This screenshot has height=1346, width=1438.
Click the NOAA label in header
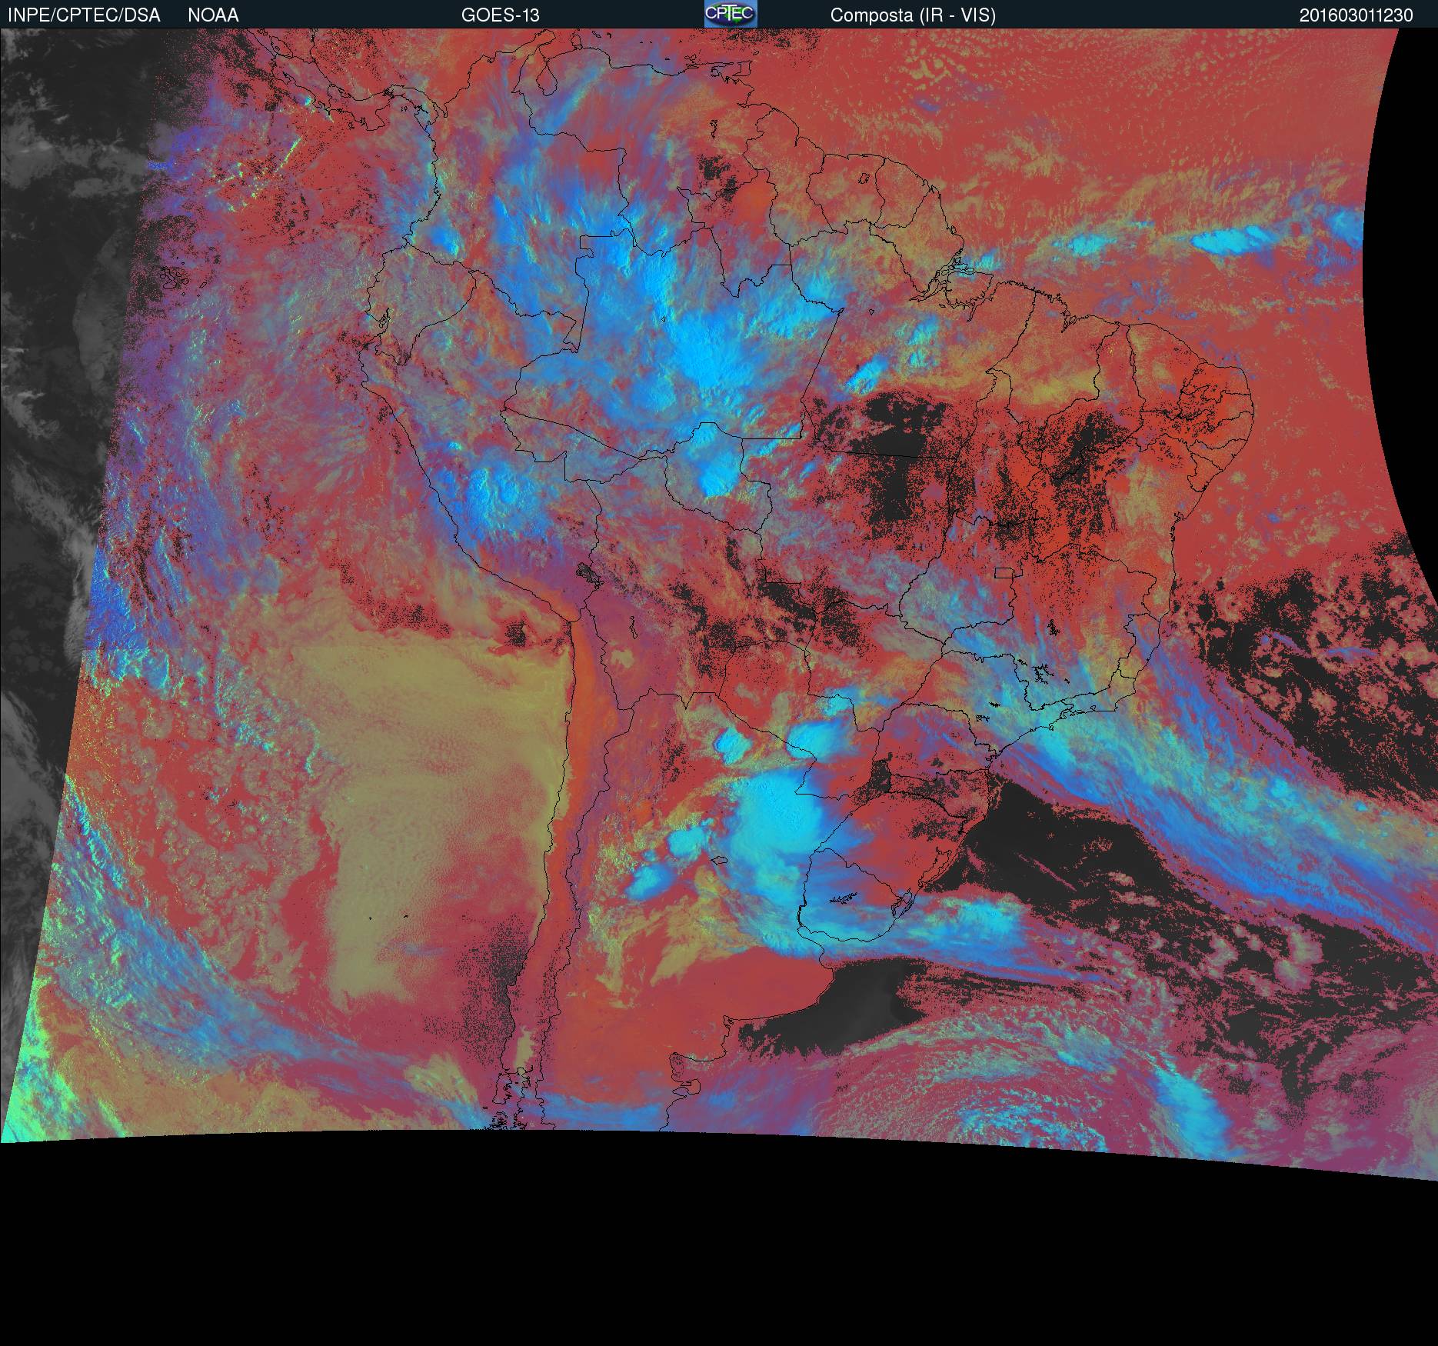213,15
